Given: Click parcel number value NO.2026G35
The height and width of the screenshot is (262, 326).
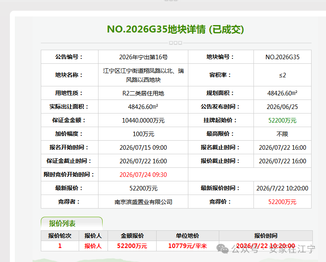Looking at the screenshot, I should pos(282,57).
